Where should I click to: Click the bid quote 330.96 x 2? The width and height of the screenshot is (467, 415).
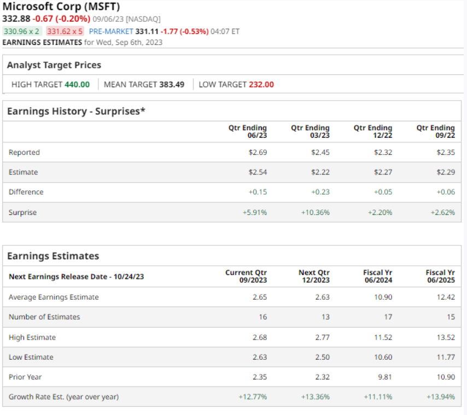coord(22,31)
